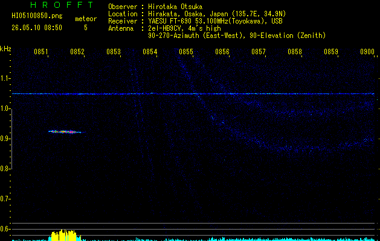This screenshot has height=241, width=380.
Task: Jump to the 0853 time marker
Action: click(114, 51)
